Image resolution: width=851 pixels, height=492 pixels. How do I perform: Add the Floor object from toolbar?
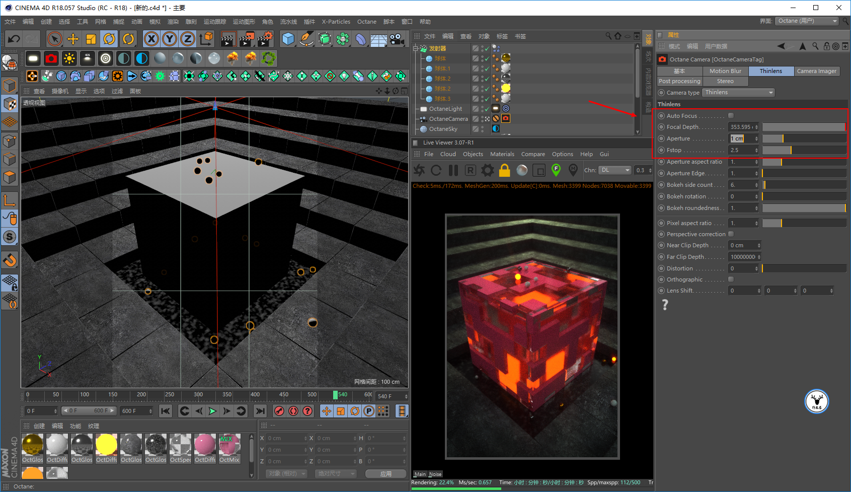click(379, 39)
